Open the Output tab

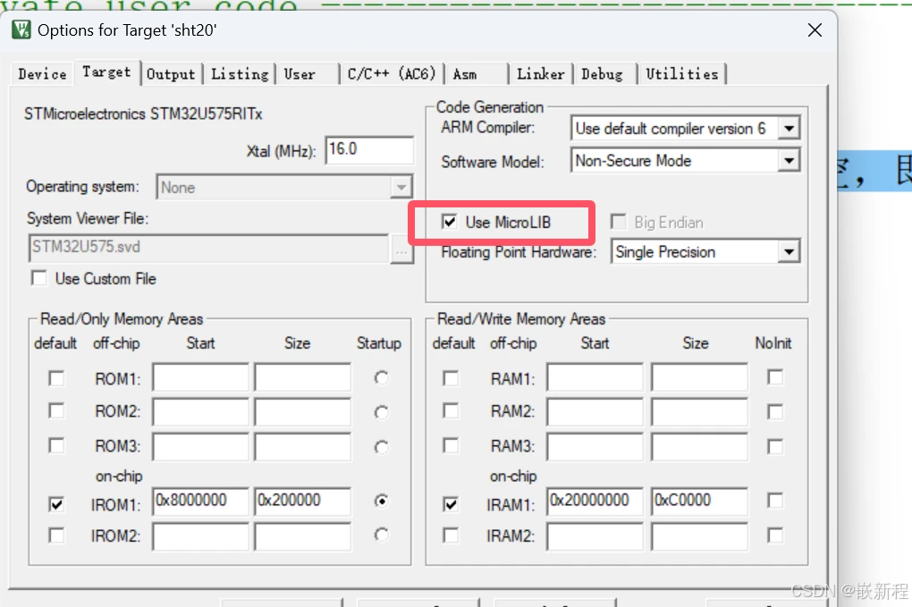[x=171, y=74]
